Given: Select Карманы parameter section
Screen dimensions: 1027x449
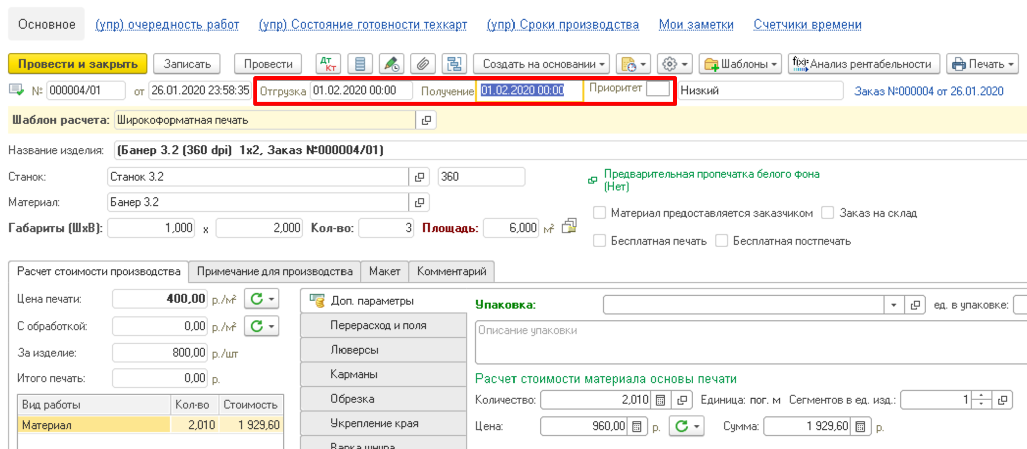Looking at the screenshot, I should pyautogui.click(x=384, y=374).
